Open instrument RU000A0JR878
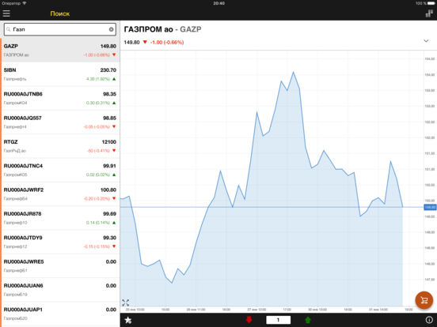The width and height of the screenshot is (437, 327). click(x=60, y=218)
